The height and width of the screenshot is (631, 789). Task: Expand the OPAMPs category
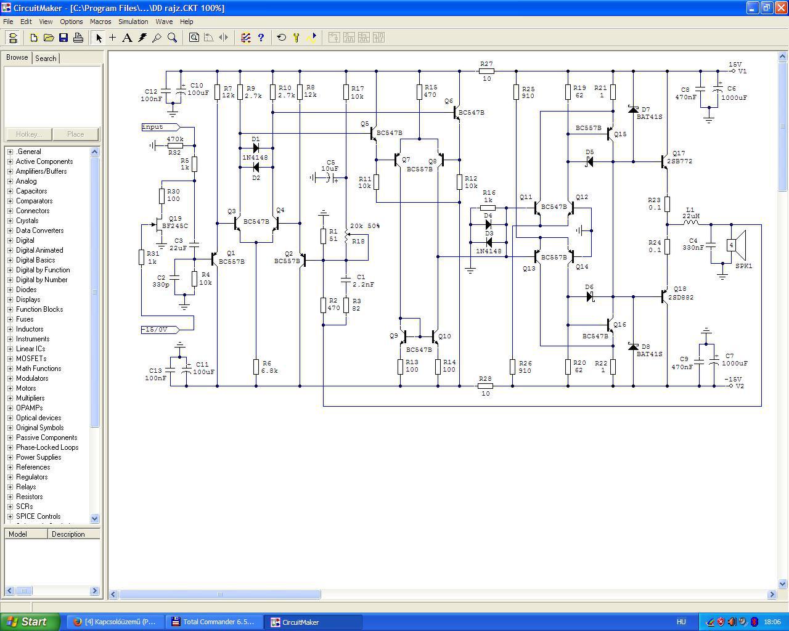click(x=10, y=408)
